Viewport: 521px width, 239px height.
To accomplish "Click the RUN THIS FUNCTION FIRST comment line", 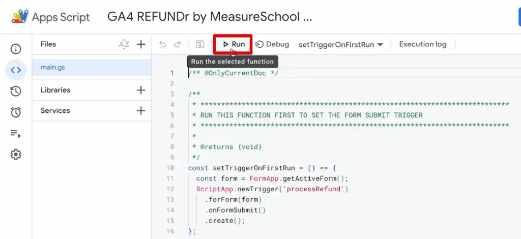I will (307, 115).
